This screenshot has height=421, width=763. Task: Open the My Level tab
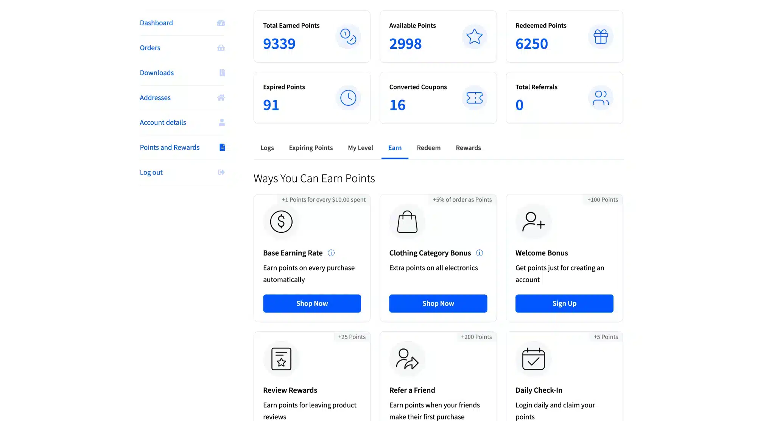click(360, 148)
